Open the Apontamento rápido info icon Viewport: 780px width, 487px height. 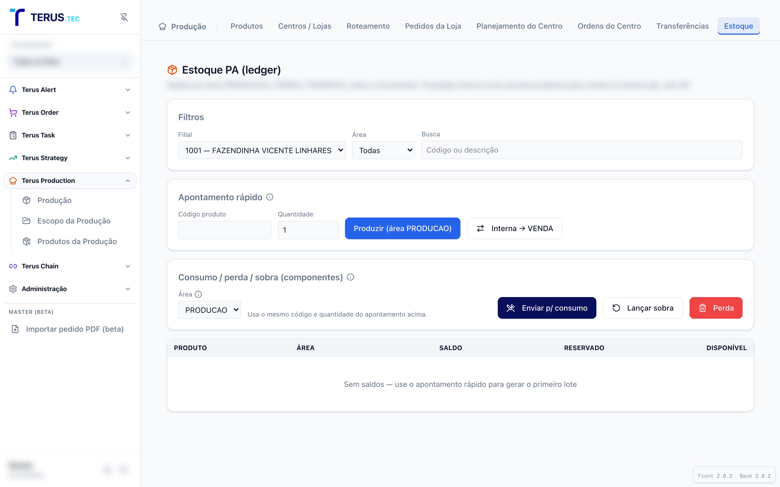[x=270, y=197]
